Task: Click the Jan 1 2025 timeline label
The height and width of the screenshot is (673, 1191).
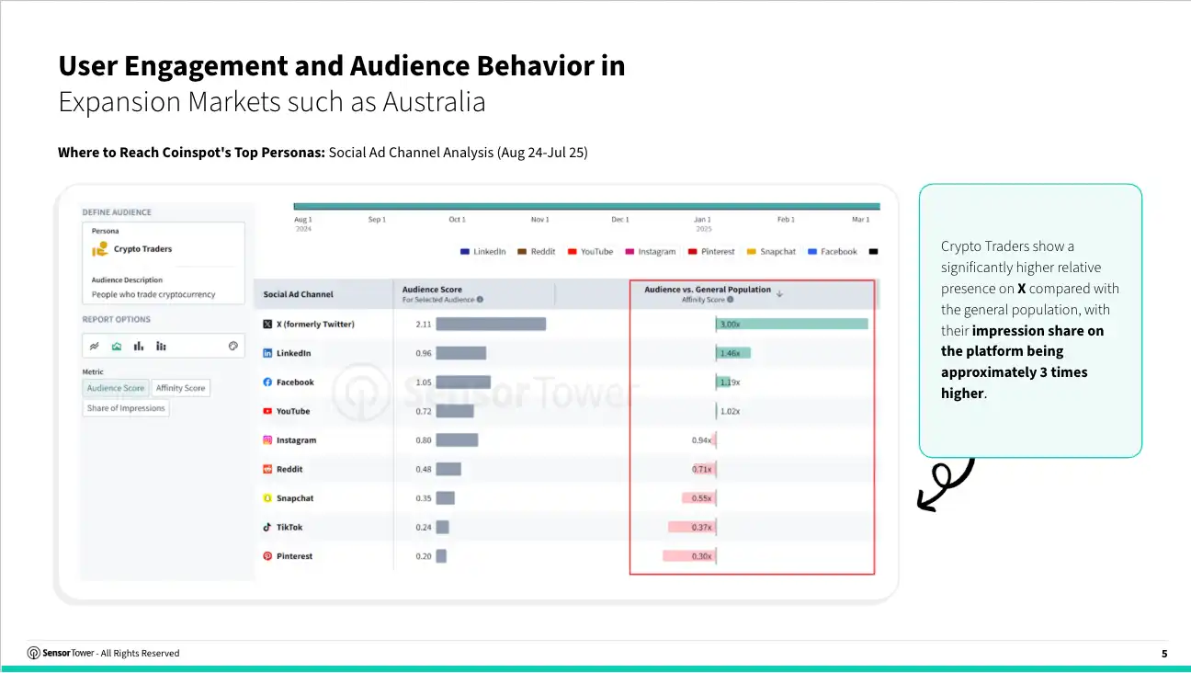Action: [702, 223]
